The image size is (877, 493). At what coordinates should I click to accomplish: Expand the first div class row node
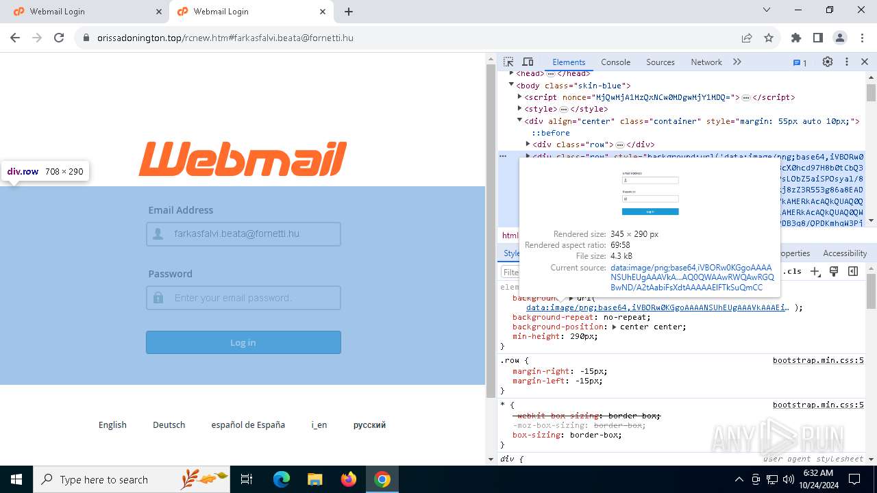tap(528, 144)
